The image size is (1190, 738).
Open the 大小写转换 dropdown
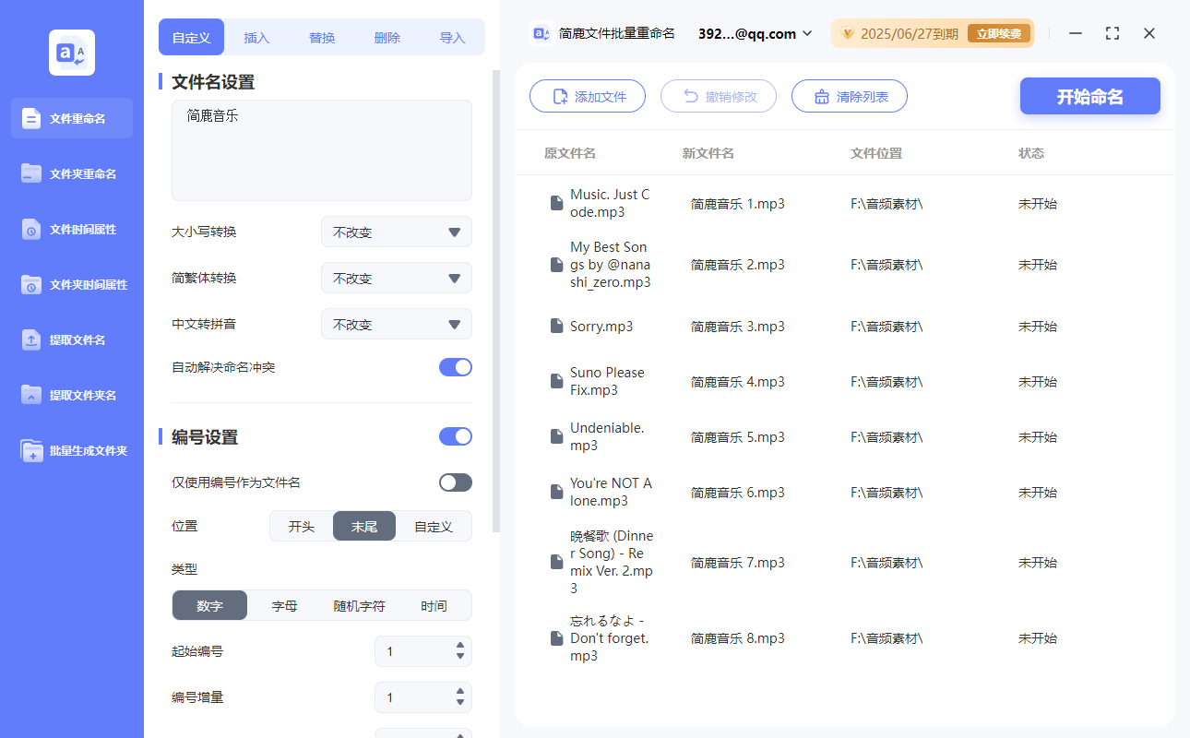[397, 232]
